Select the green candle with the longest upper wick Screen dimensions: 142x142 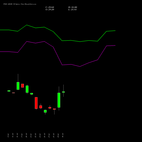pos(18,86)
